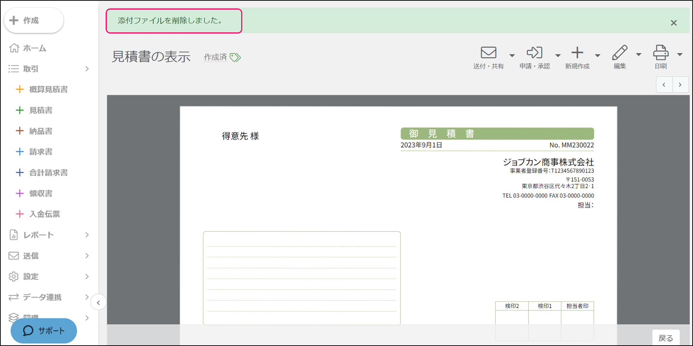Dismiss the deletion notification banner
Image resolution: width=693 pixels, height=346 pixels.
point(674,23)
